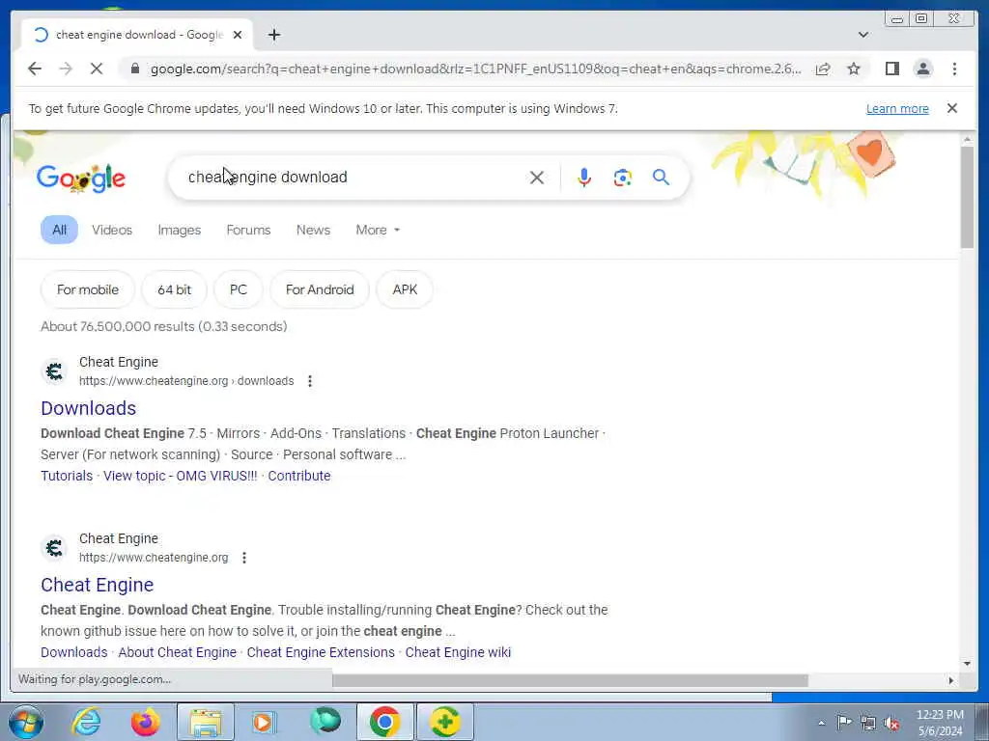Open Chrome side panel
This screenshot has height=741, width=989.
click(891, 69)
